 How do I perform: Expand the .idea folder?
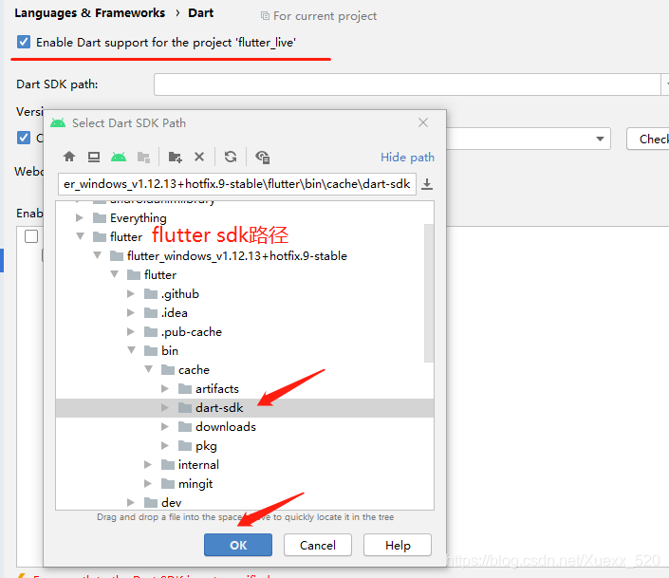point(131,312)
